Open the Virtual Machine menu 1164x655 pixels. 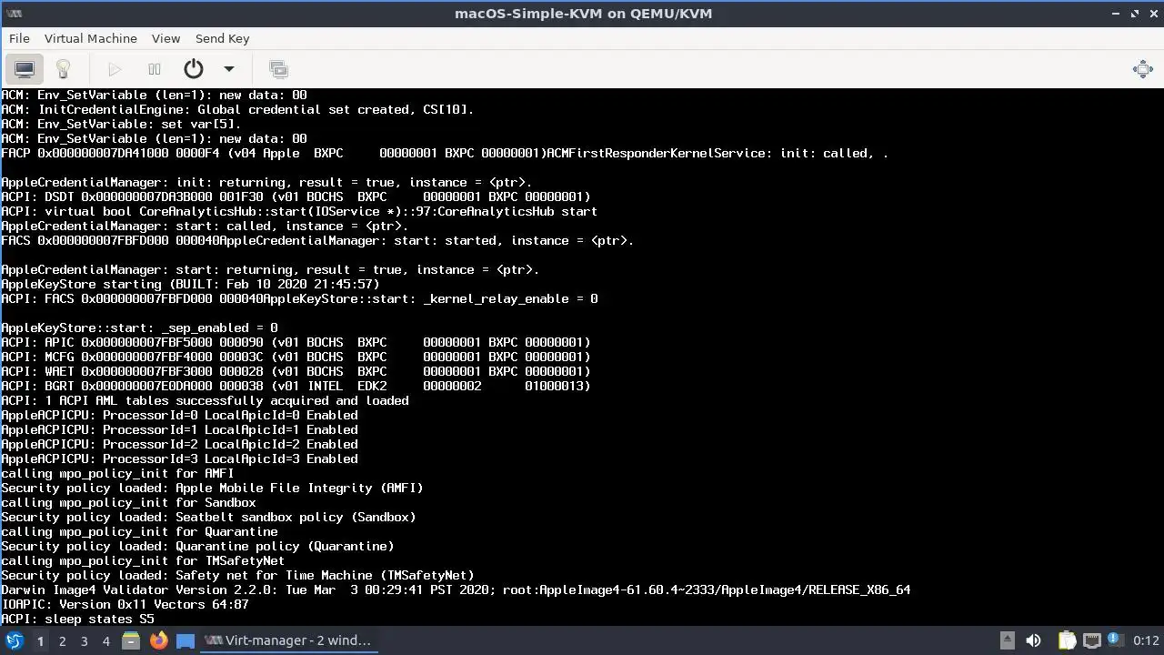coord(91,38)
